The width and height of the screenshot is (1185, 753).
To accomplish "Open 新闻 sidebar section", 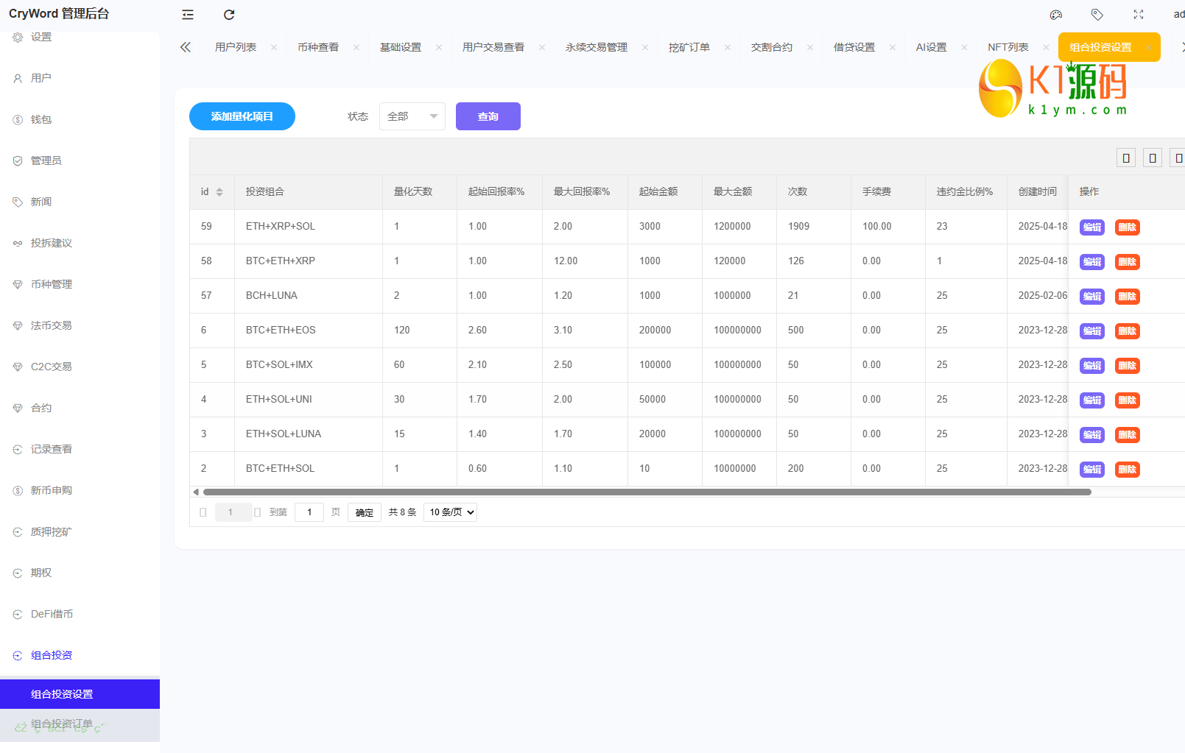I will 80,202.
